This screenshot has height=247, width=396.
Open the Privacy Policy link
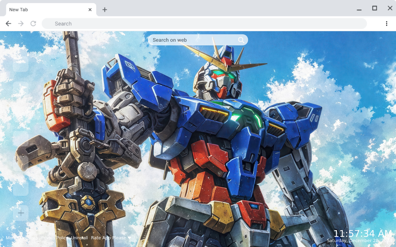[54, 238]
